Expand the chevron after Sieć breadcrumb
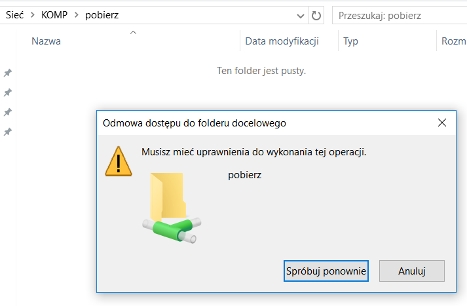Screen dimensions: 467x306 [x=33, y=15]
